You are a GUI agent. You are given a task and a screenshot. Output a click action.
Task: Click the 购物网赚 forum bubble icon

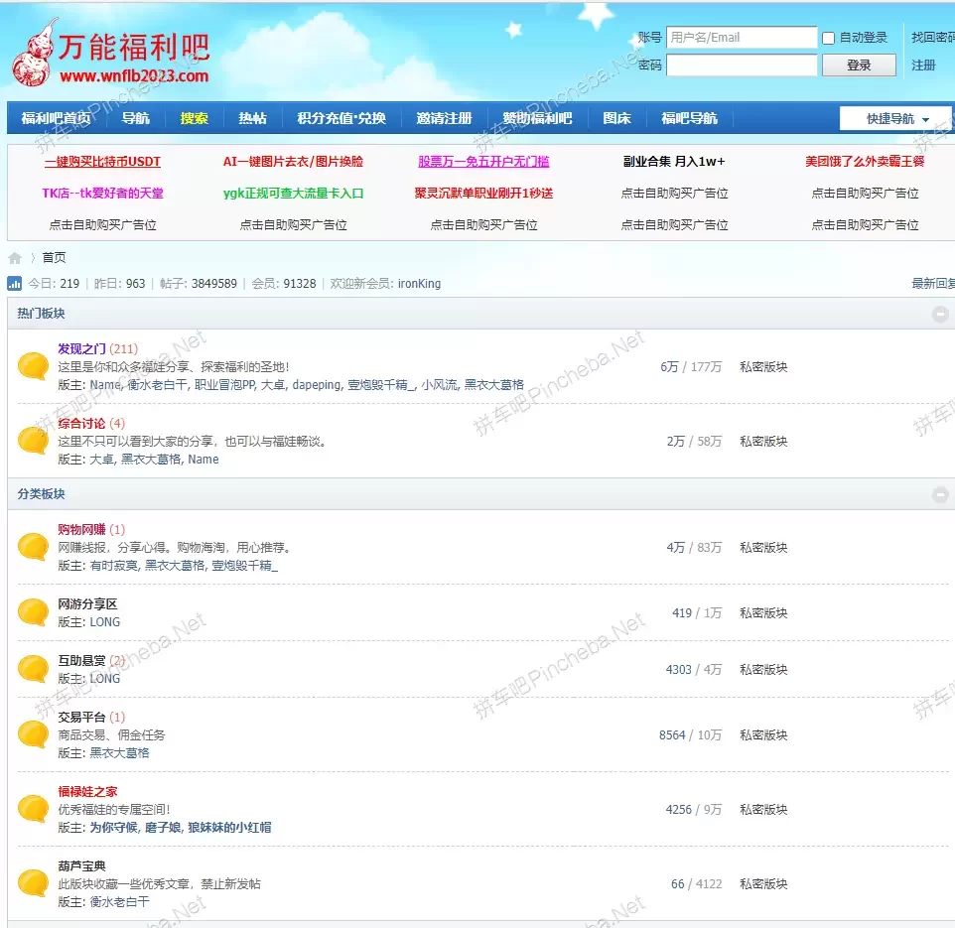pos(33,547)
